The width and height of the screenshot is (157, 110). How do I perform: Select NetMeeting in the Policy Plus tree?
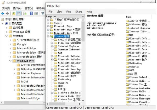pos(64,79)
